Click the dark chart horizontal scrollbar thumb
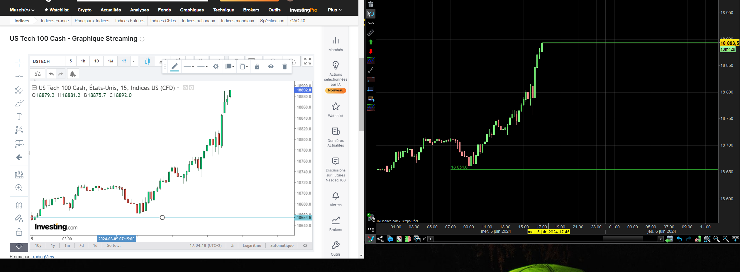The image size is (740, 272). 623,239
